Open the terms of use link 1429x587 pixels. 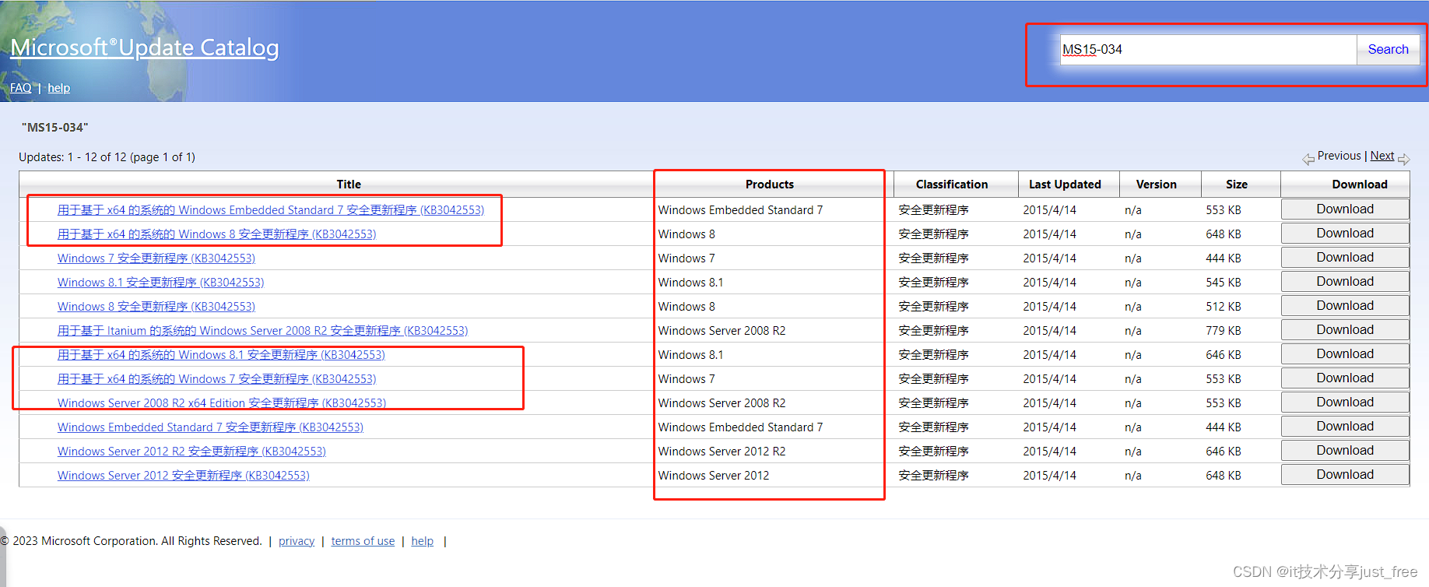(x=363, y=541)
